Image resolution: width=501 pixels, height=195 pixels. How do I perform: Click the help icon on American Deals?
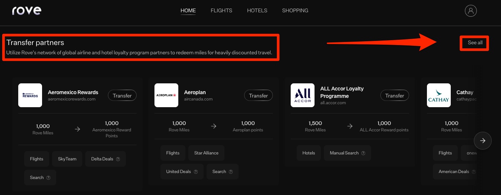point(474,172)
